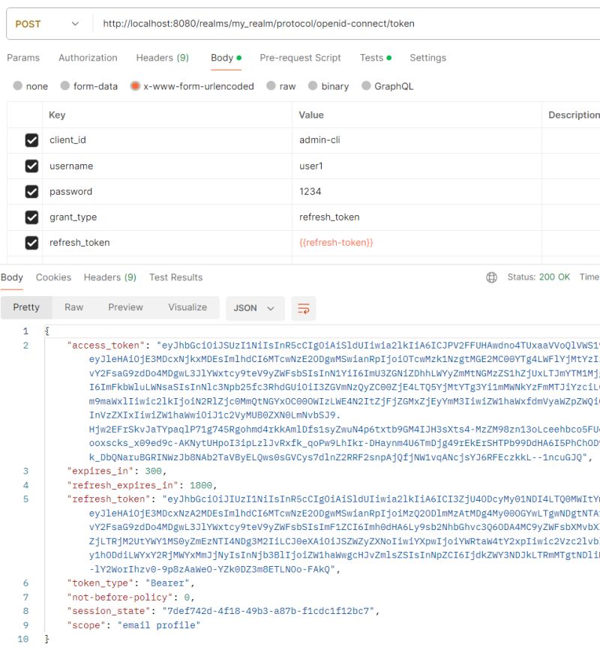Switch response view to Raw
This screenshot has height=647, width=600.
coord(73,307)
